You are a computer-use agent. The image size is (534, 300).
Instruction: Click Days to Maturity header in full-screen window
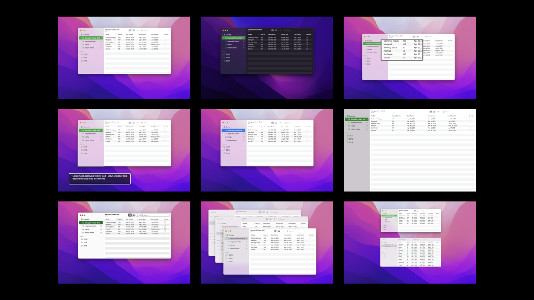[396, 116]
